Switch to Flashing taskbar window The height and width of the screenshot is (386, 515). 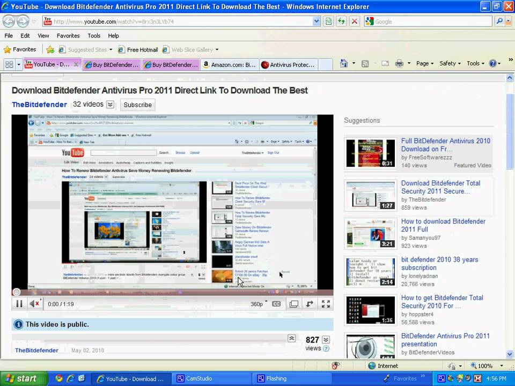(x=292, y=378)
